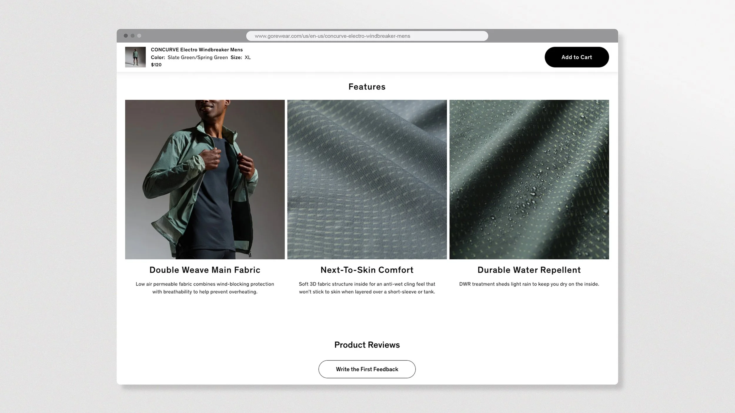This screenshot has width=735, height=413.
Task: Click the rightmost browser window dot
Action: [x=138, y=36]
